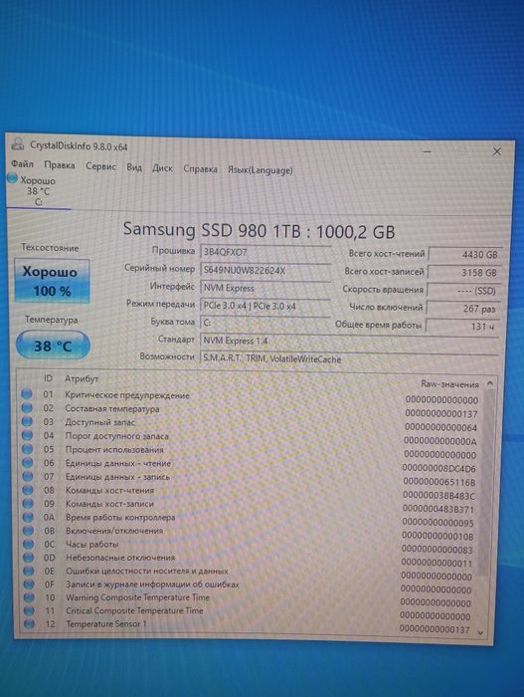
Task: Open the Файл menu
Action: pos(22,164)
